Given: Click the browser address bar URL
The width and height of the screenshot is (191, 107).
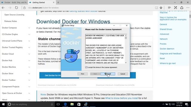Looking at the screenshot, I should click(x=43, y=8).
